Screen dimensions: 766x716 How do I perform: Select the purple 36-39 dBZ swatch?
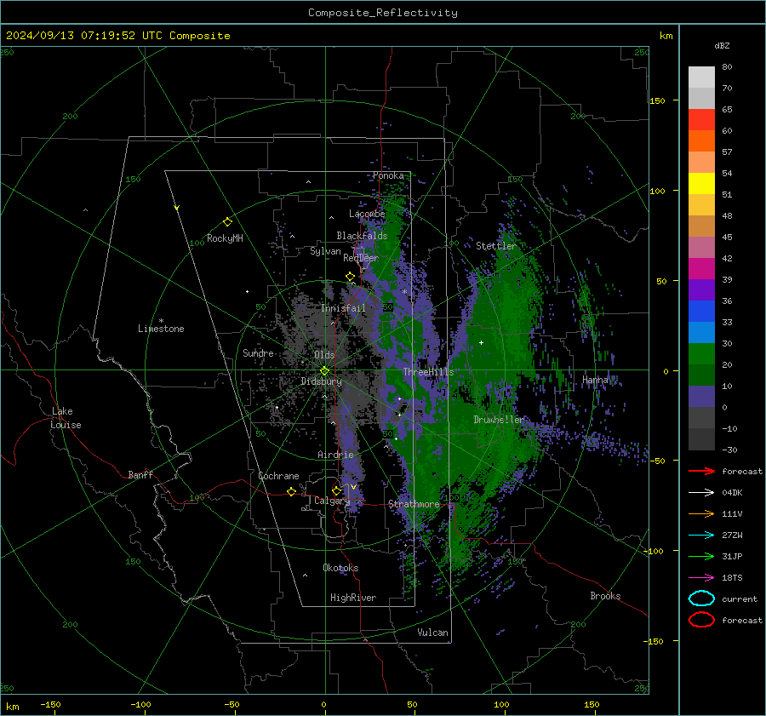tap(701, 290)
